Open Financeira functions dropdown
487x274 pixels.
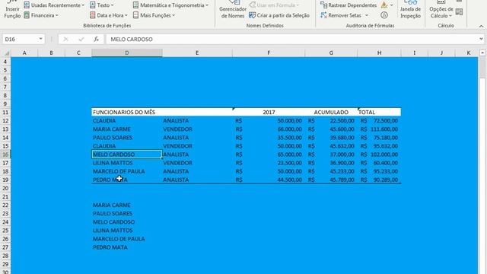41,15
